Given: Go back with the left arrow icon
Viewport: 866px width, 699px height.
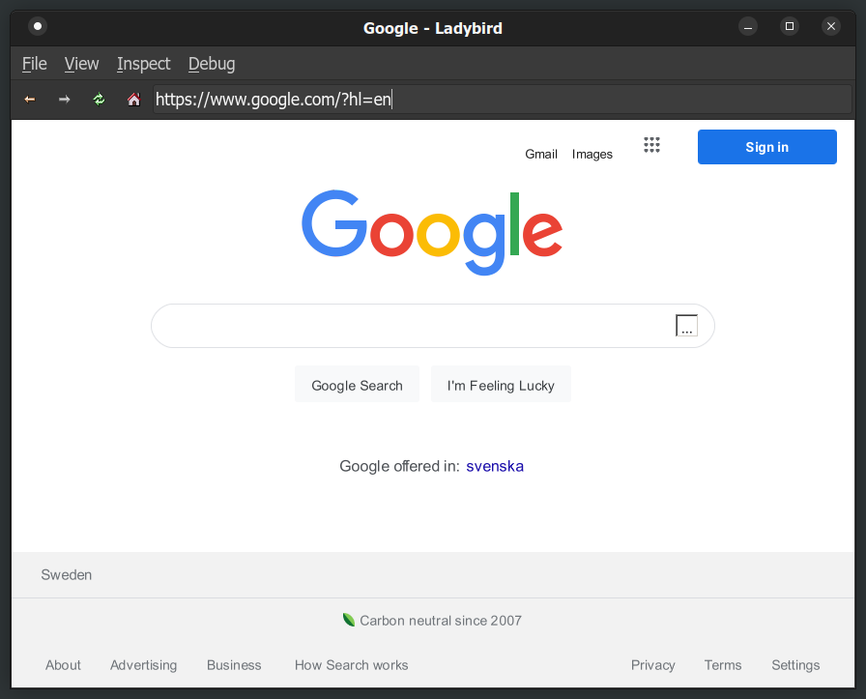Looking at the screenshot, I should tap(30, 100).
